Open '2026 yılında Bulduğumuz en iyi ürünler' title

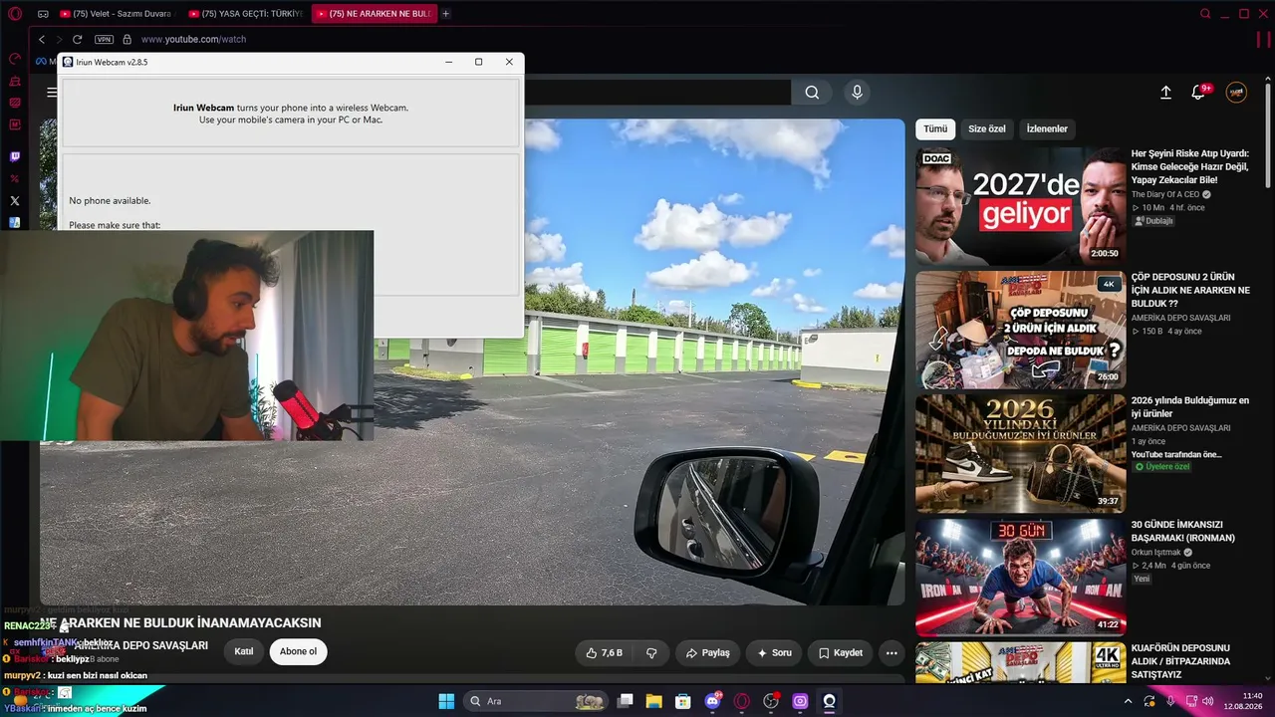1190,407
